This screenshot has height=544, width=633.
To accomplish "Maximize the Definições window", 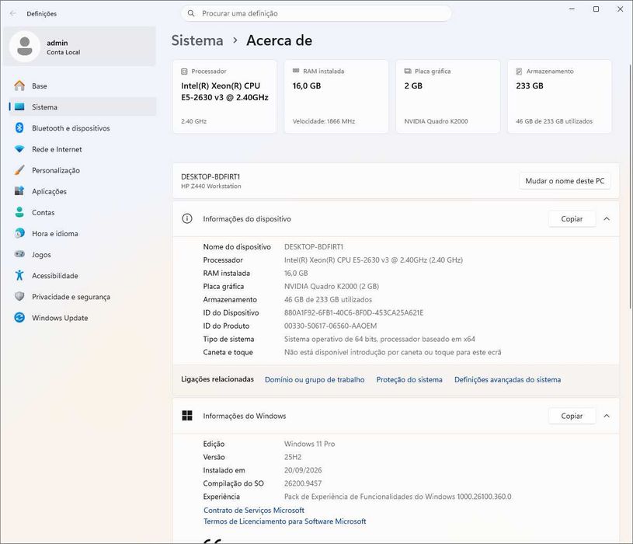I will [x=596, y=9].
